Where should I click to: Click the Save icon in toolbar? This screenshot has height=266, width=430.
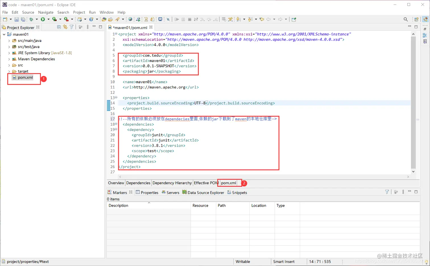click(16, 19)
